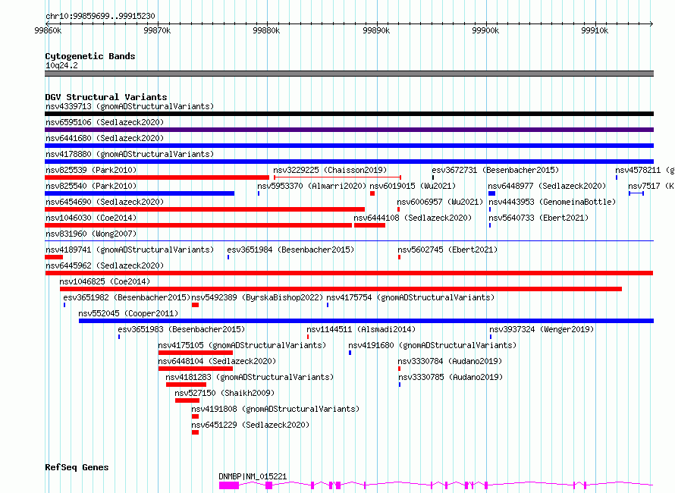Image resolution: width=675 pixels, height=493 pixels.
Task: Click nsv3229225 (Chaisson2019) variant label
Action: click(x=330, y=170)
